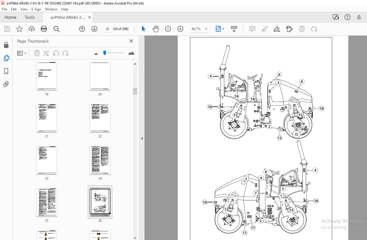Show the Attachments paperclip panel
The height and width of the screenshot is (240, 367).
pyautogui.click(x=6, y=84)
